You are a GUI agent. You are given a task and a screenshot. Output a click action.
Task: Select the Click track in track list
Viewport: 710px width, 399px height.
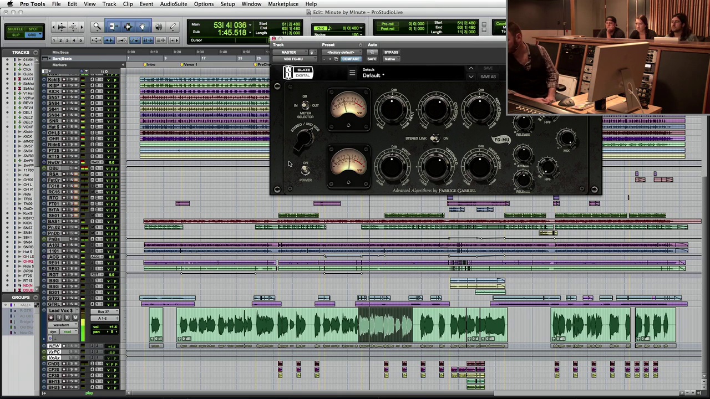click(27, 69)
